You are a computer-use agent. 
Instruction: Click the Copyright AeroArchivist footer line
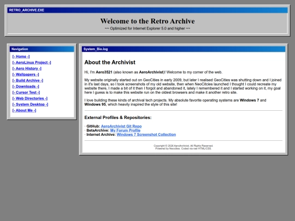pyautogui.click(x=184, y=146)
